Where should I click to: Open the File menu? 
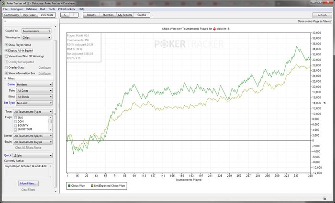pos(5,9)
